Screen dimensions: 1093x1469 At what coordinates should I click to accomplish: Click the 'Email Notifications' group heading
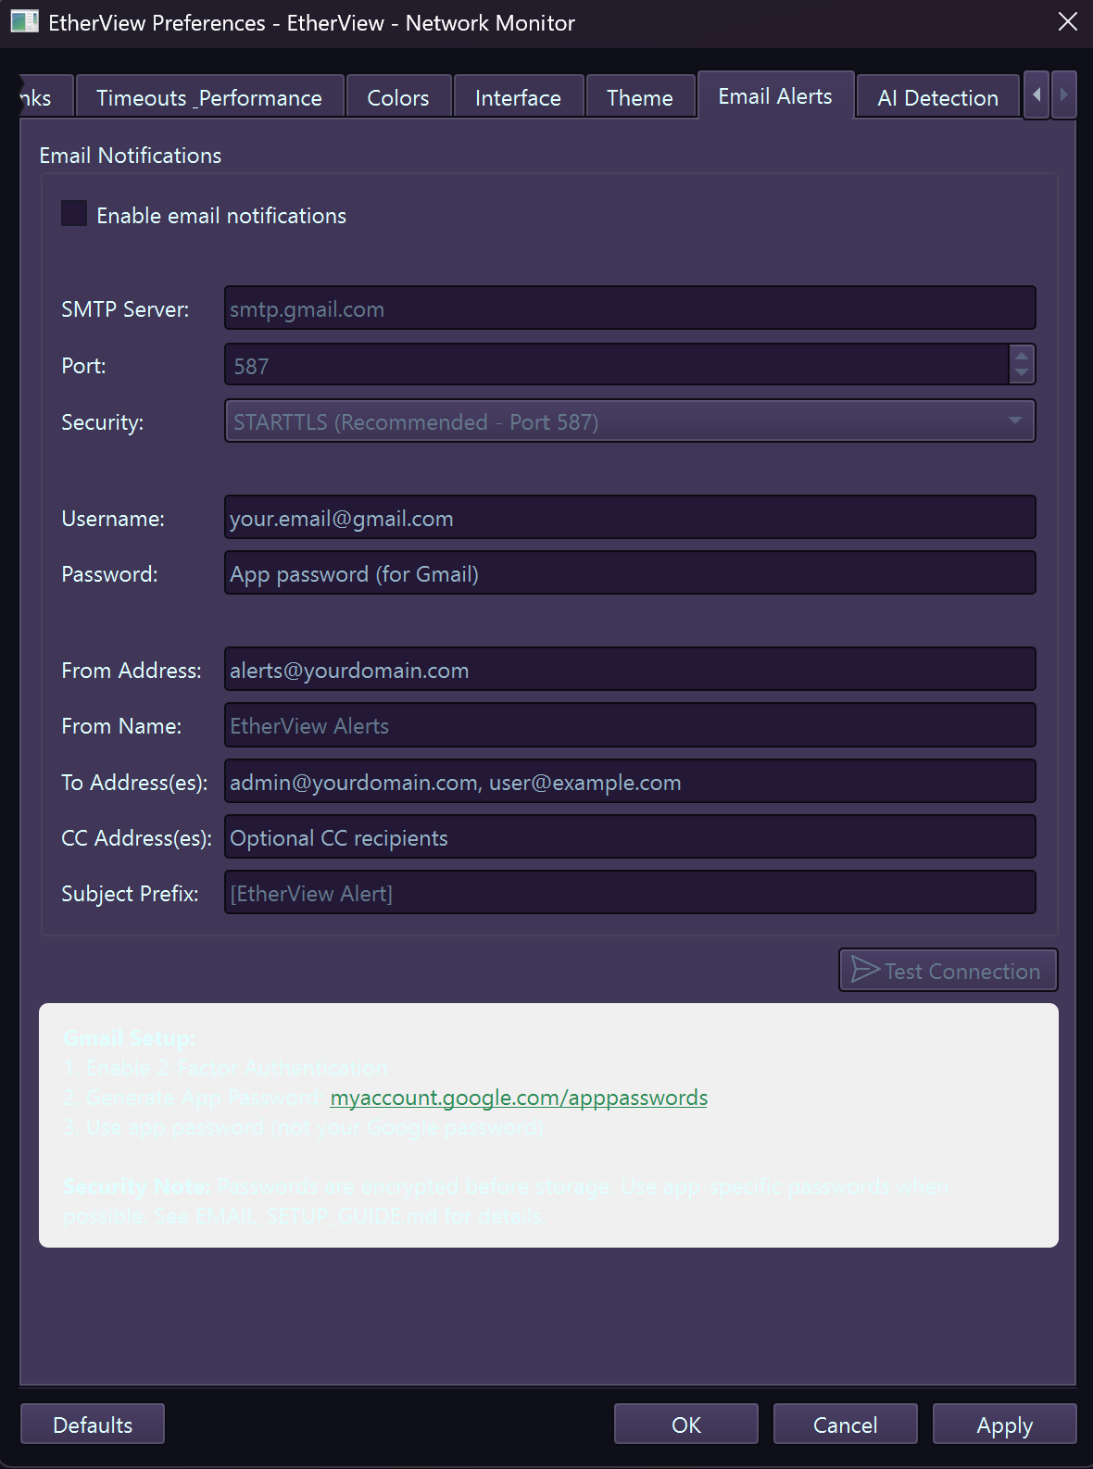tap(131, 155)
